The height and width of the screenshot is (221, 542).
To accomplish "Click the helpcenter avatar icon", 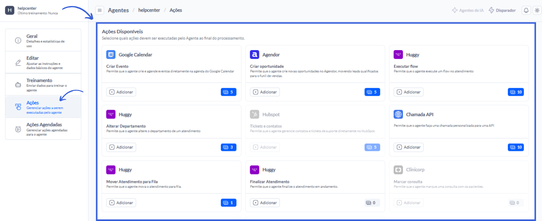I will pyautogui.click(x=10, y=10).
